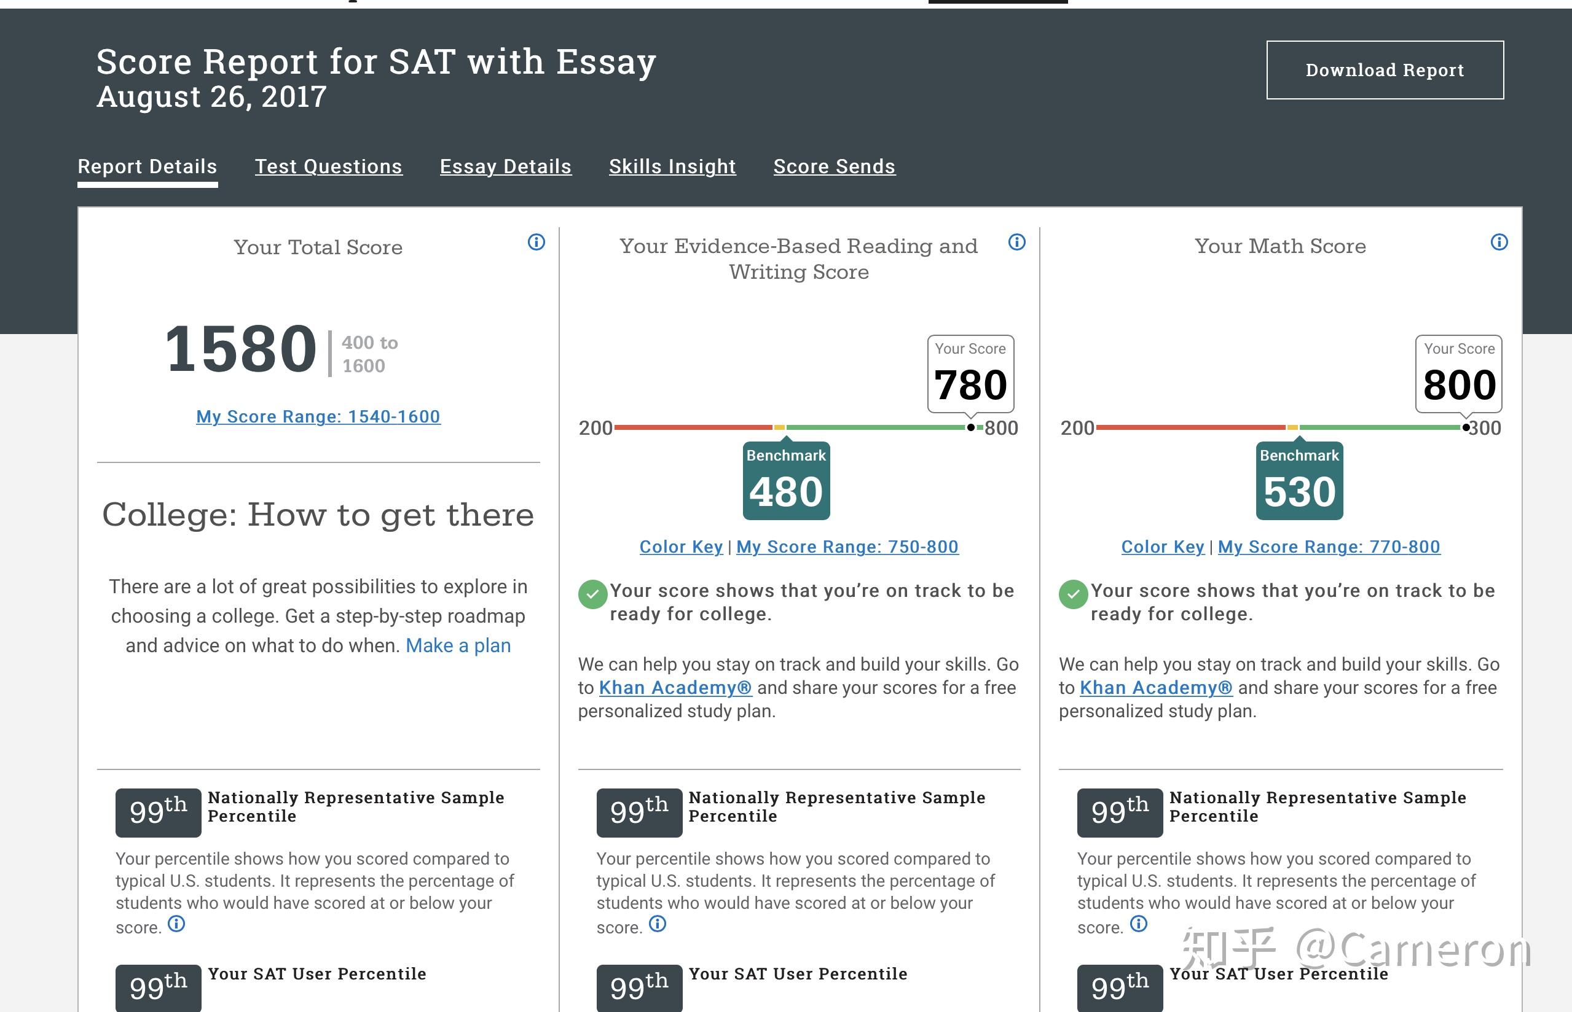Screen dimensions: 1572x1012
Task: Click info icon beside Your Total Score
Action: point(536,243)
